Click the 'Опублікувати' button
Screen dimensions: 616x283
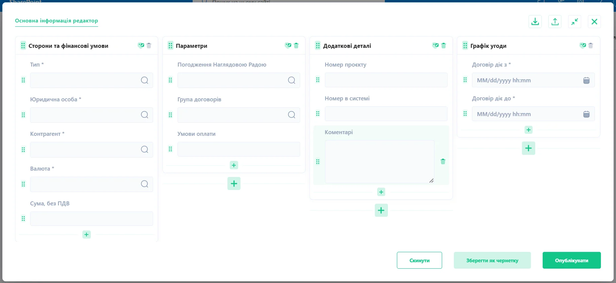click(x=572, y=260)
